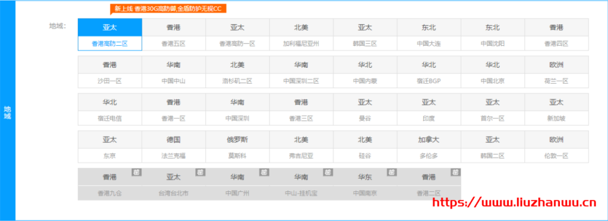Click the 罄 badge on 中山-挂机宝 card
608x221 pixels.
328,172
